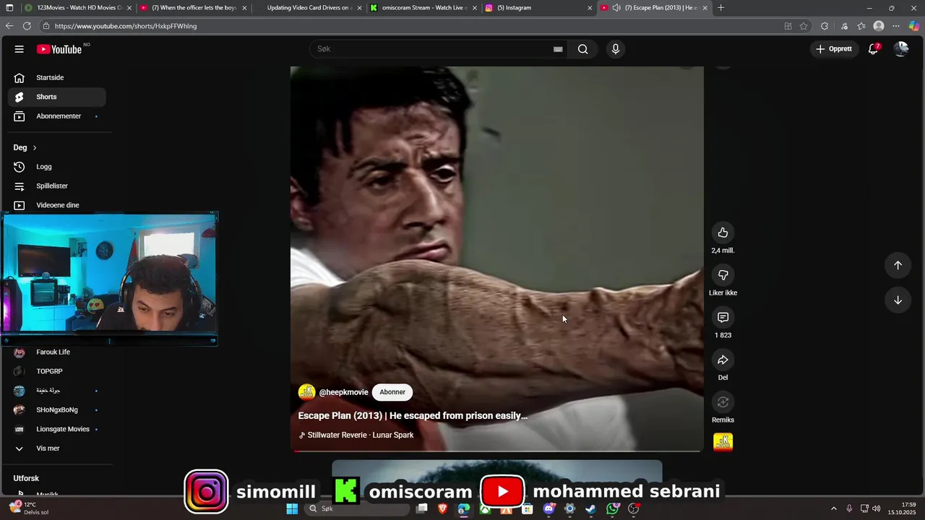Click the Escape Plan (2013) video title

pos(413,416)
